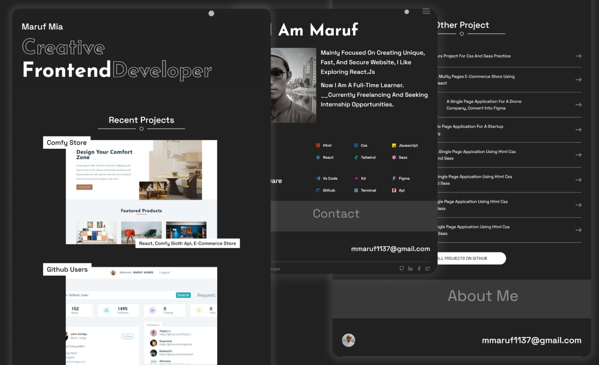Screen dimensions: 599x365
Task: Click the 152 Repos stat card
Action: click(79, 310)
